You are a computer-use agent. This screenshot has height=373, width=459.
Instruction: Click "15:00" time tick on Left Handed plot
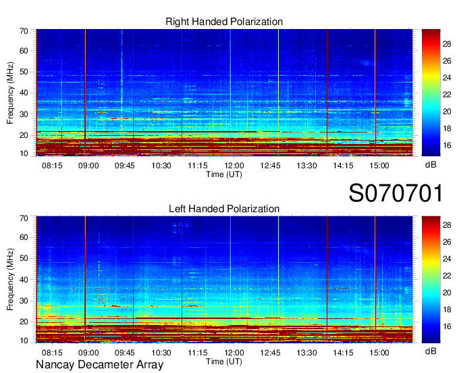[379, 353]
